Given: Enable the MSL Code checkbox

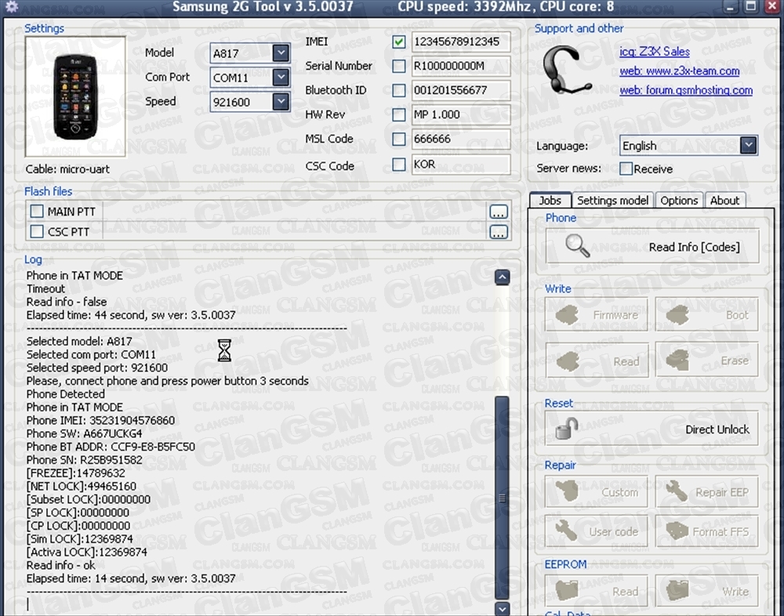Looking at the screenshot, I should click(x=399, y=139).
